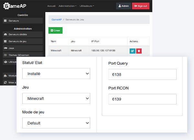Click into the Port Query field
The width and height of the screenshot is (194, 140).
pyautogui.click(x=142, y=75)
